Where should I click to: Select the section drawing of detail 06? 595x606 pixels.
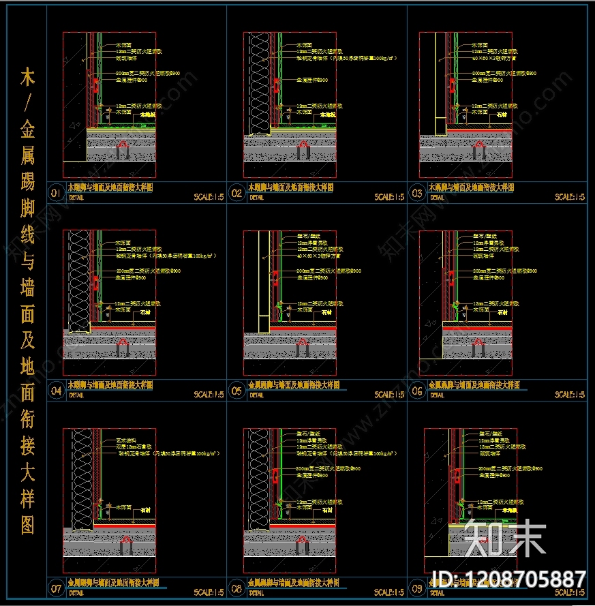pos(466,303)
